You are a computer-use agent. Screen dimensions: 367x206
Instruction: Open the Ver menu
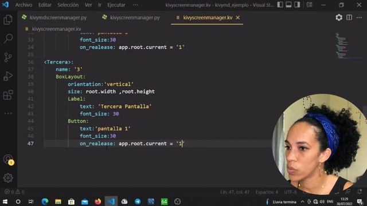pos(88,5)
